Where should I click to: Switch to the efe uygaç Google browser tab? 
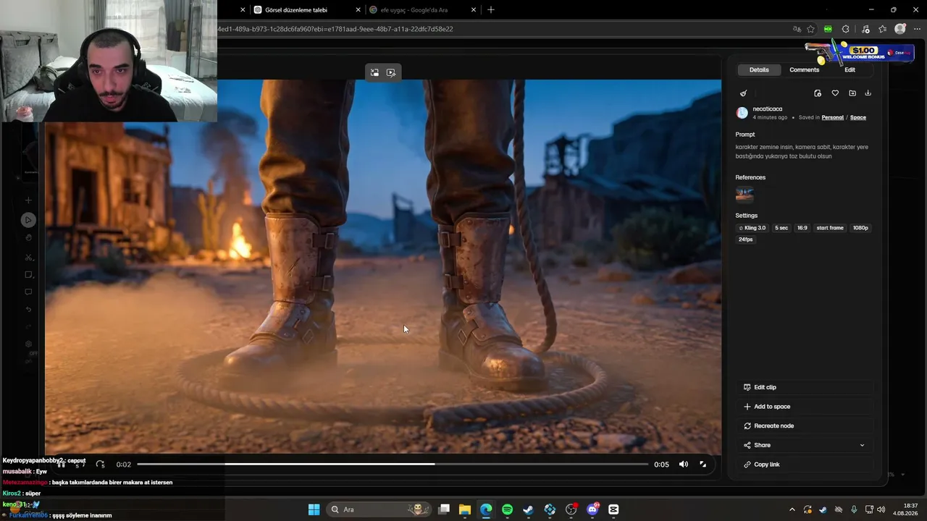point(422,10)
